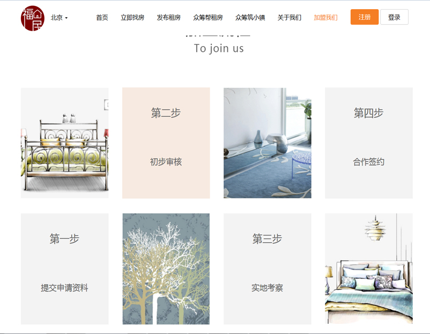This screenshot has height=334, width=430.
Task: Click the red 福居 site logo
Action: [33, 18]
